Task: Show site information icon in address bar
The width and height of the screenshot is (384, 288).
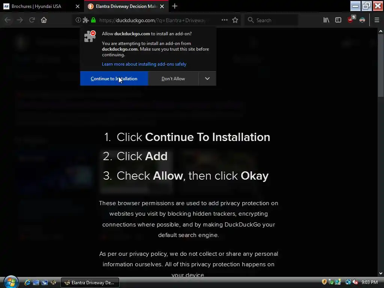Action: 78,20
